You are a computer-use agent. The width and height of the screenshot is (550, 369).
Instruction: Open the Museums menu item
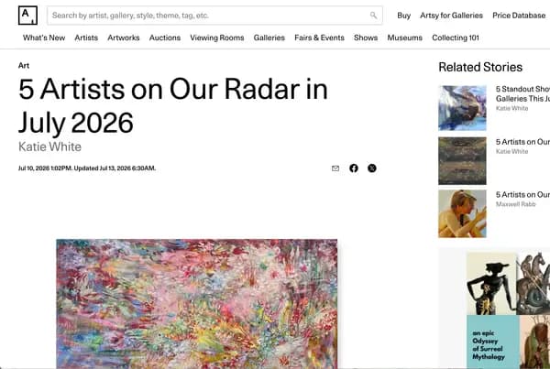pyautogui.click(x=405, y=38)
